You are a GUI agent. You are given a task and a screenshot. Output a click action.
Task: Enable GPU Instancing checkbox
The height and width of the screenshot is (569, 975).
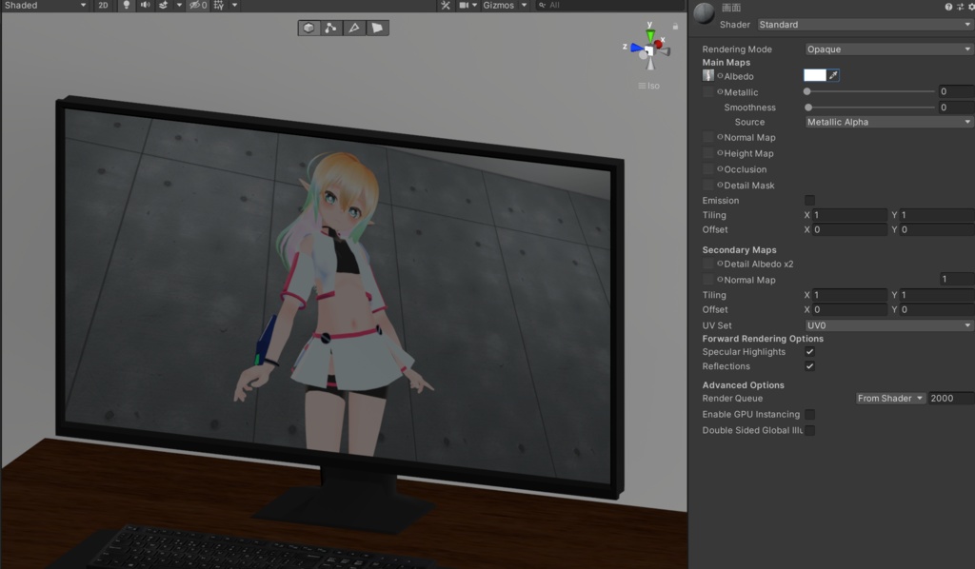click(x=809, y=414)
